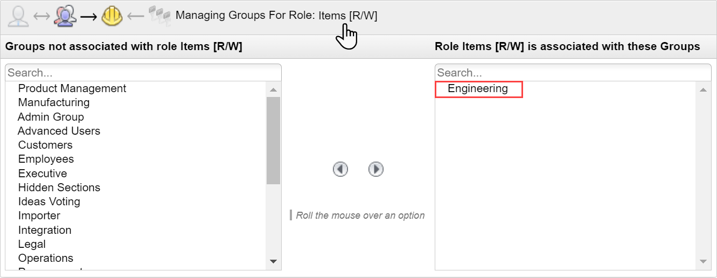717x278 pixels.
Task: Click the right list's scroll up arrow
Action: click(702, 89)
